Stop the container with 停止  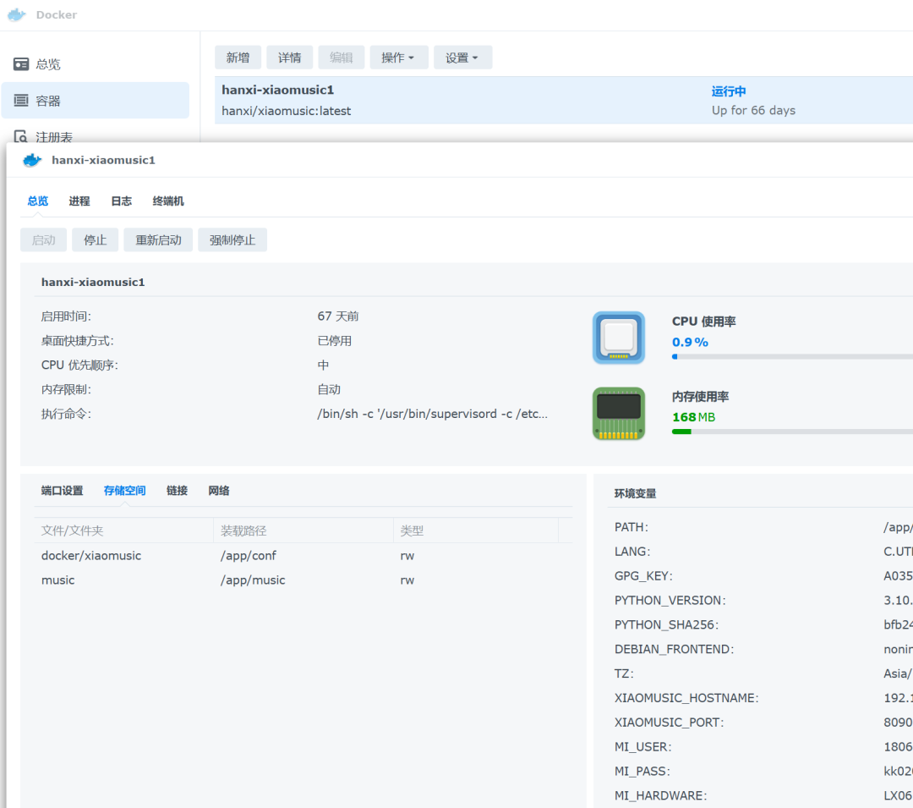95,240
